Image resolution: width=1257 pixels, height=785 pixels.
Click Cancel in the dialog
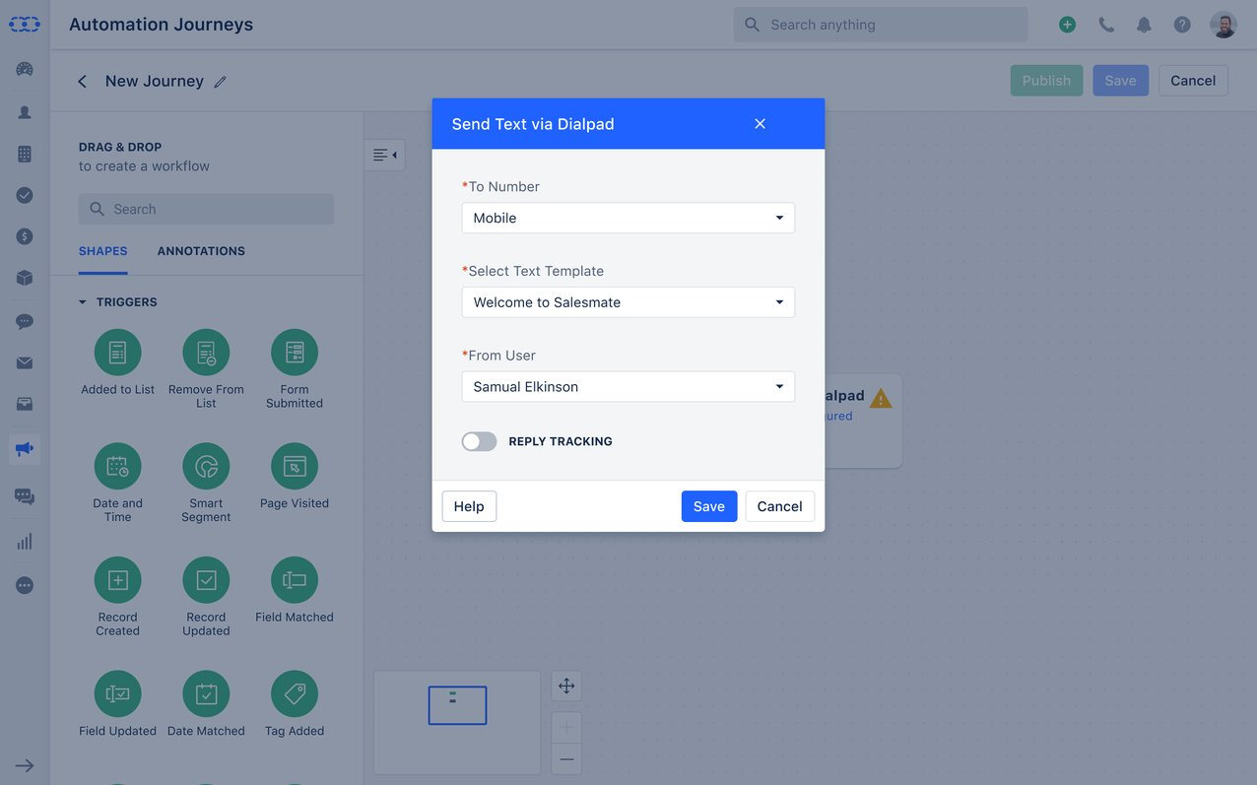coord(780,506)
